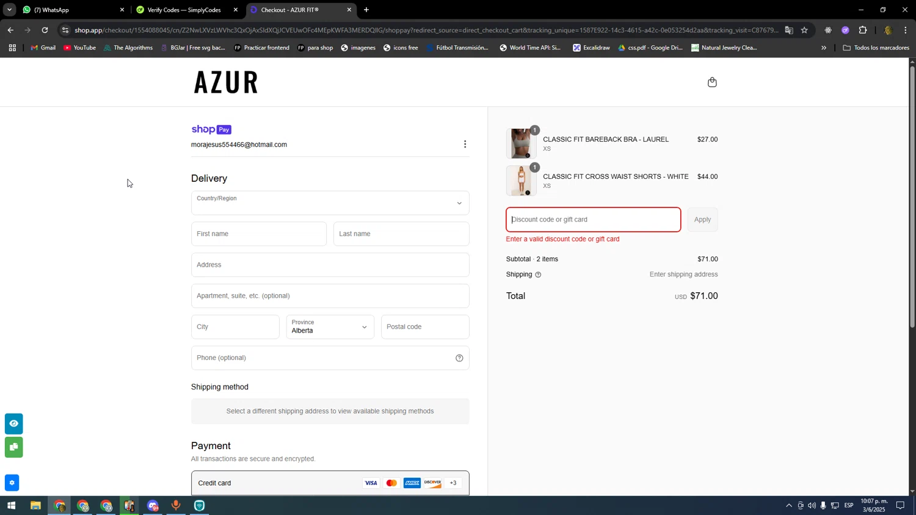Viewport: 916px width, 515px height.
Task: Close the WhatsApp tab
Action: [x=122, y=10]
